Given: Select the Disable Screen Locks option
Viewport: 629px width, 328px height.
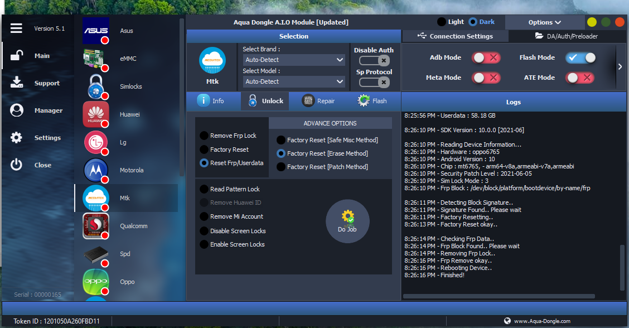Looking at the screenshot, I should (x=204, y=231).
